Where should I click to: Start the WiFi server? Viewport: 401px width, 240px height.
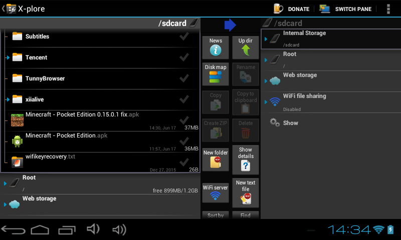(x=216, y=192)
